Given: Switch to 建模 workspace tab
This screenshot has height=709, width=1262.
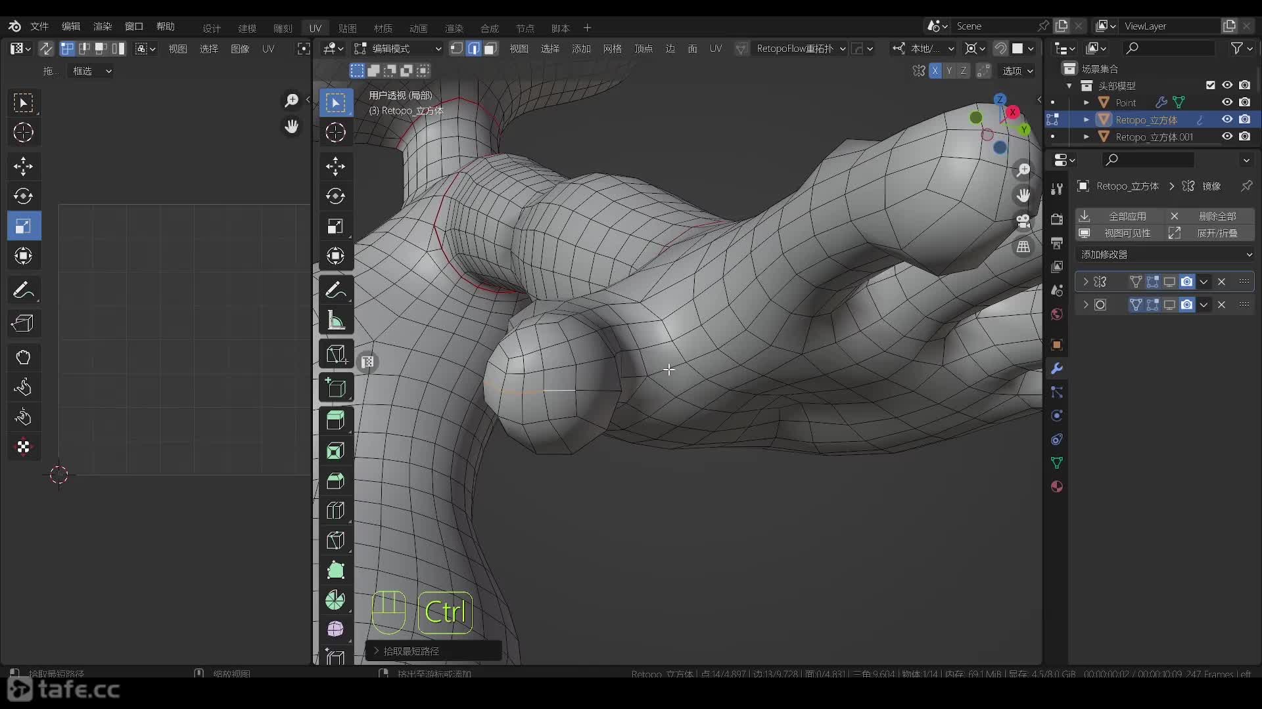Looking at the screenshot, I should coord(247,28).
